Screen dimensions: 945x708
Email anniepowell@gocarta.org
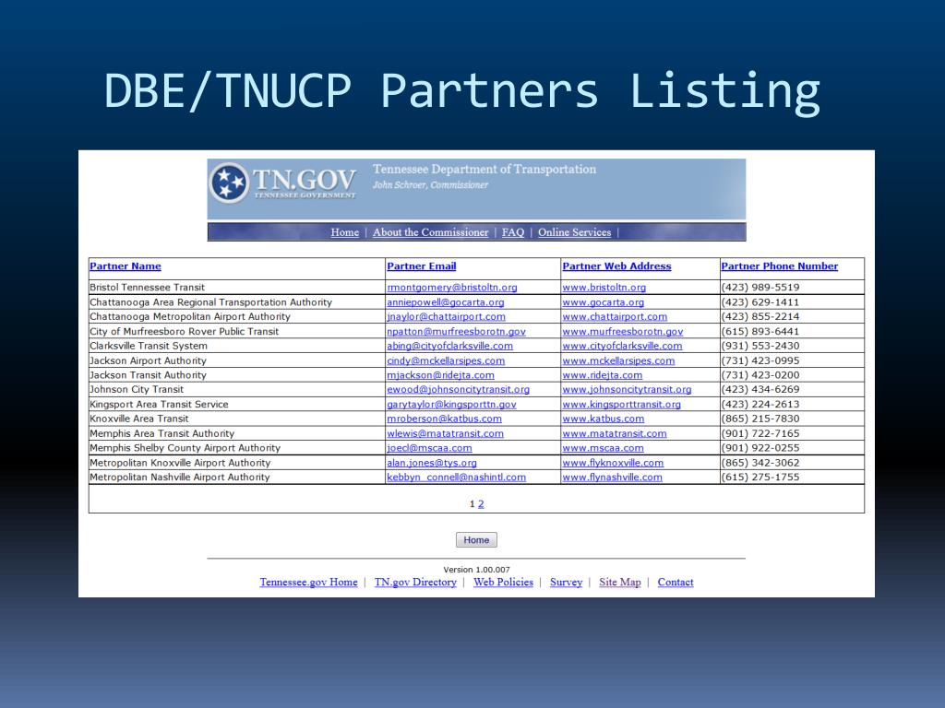[446, 302]
